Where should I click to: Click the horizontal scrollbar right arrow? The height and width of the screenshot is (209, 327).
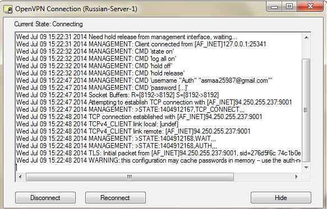click(296, 177)
